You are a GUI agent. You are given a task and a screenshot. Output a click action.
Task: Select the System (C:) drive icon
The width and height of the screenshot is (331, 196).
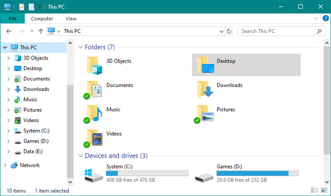click(93, 176)
